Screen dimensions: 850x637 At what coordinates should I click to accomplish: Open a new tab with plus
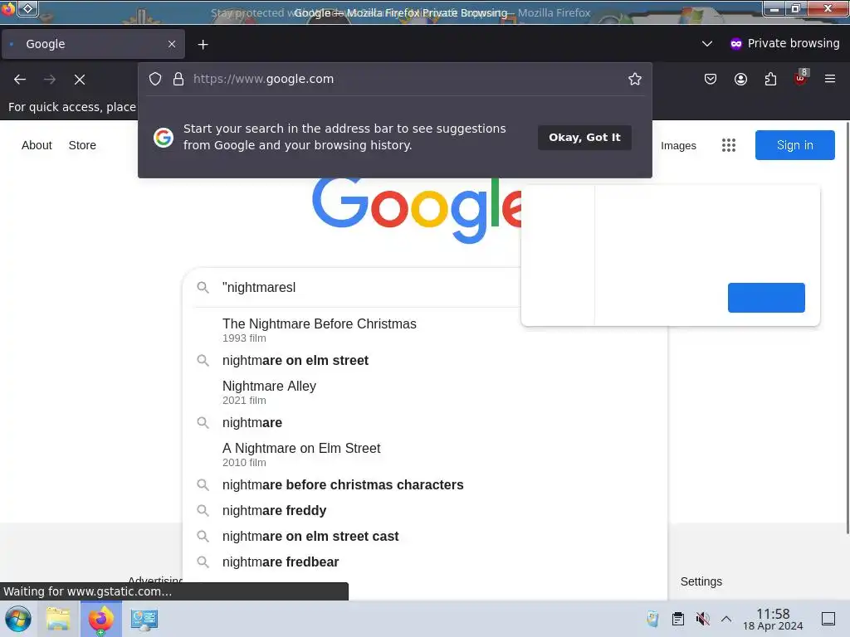203,45
